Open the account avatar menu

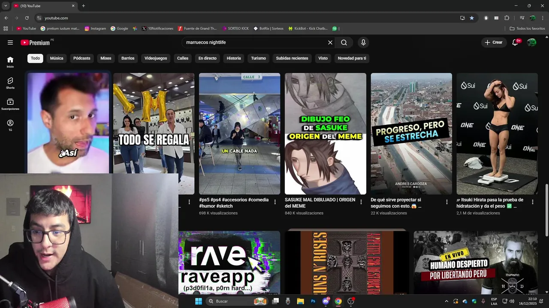point(531,42)
